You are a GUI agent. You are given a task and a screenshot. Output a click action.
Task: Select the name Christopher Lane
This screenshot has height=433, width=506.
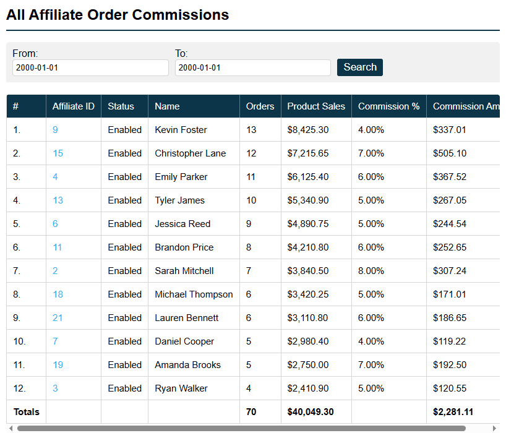click(191, 153)
